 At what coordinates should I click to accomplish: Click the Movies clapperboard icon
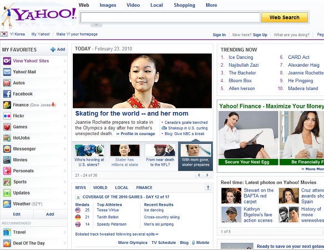pyautogui.click(x=7, y=160)
